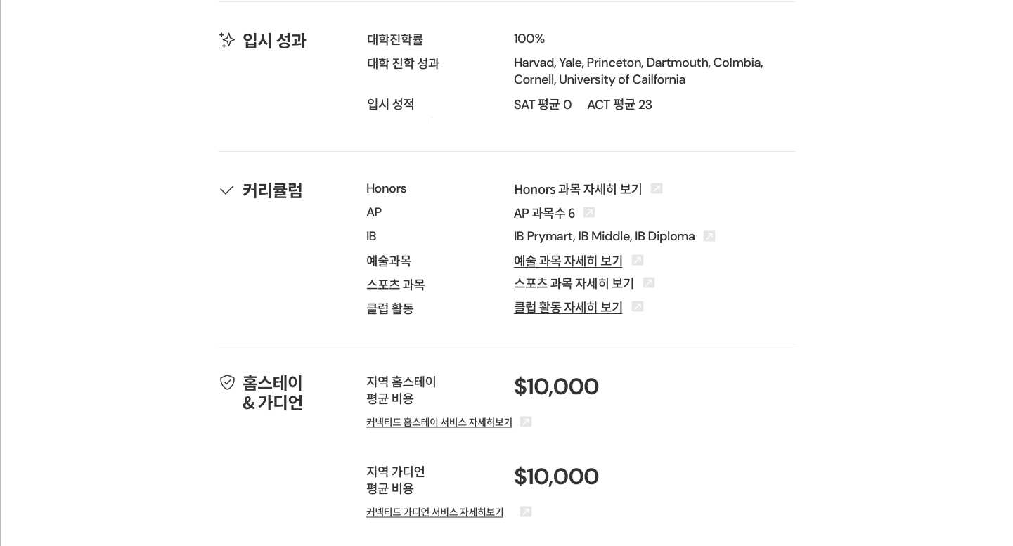Open the external-link icon after IB Diploma
Image resolution: width=1013 pixels, height=546 pixels.
click(x=709, y=237)
